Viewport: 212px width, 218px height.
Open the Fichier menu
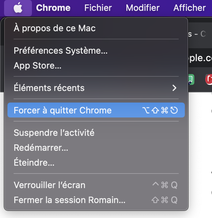coord(98,8)
